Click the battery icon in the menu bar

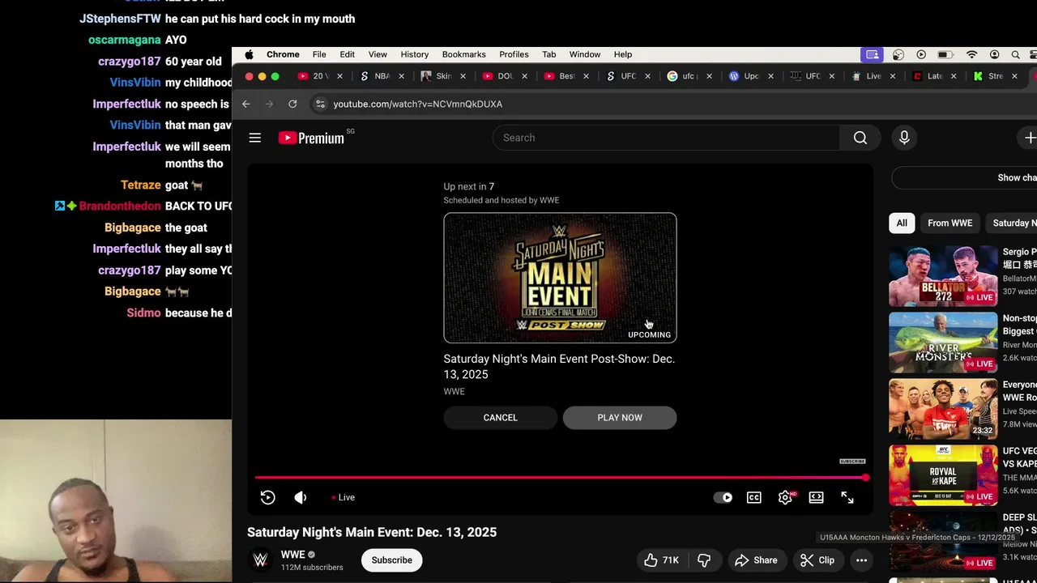[945, 54]
